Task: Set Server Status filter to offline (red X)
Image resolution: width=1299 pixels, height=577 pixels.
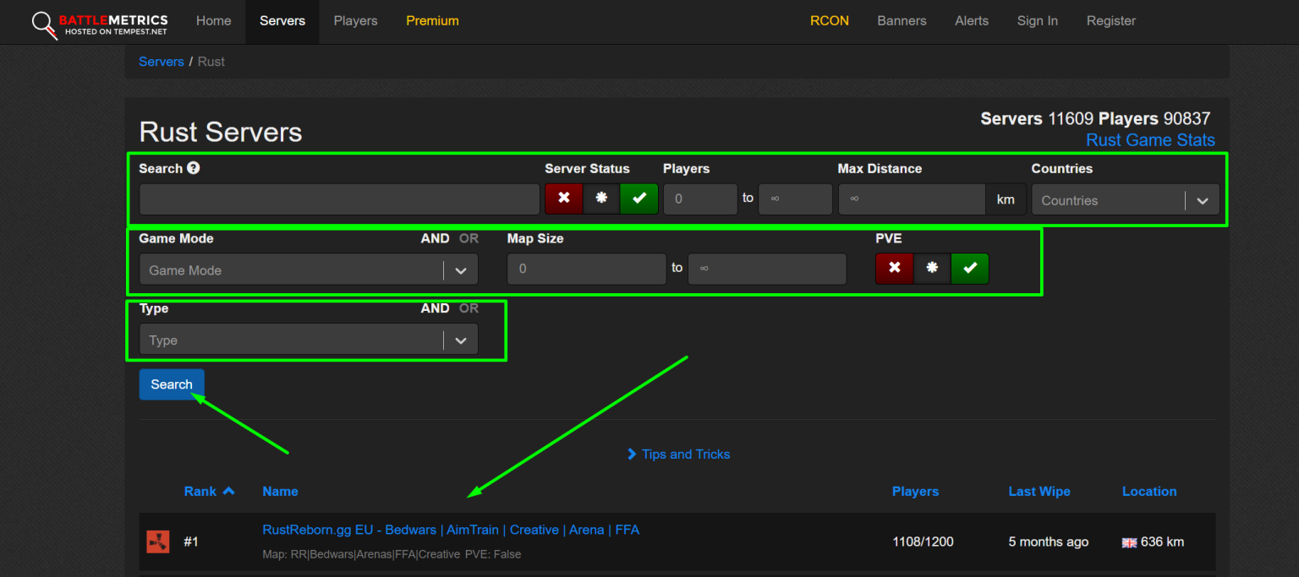Action: pos(564,199)
